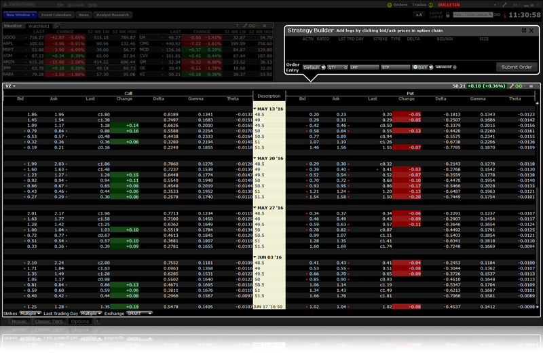543x353 pixels.
Task: Open the Help menu
Action: tap(92, 5)
